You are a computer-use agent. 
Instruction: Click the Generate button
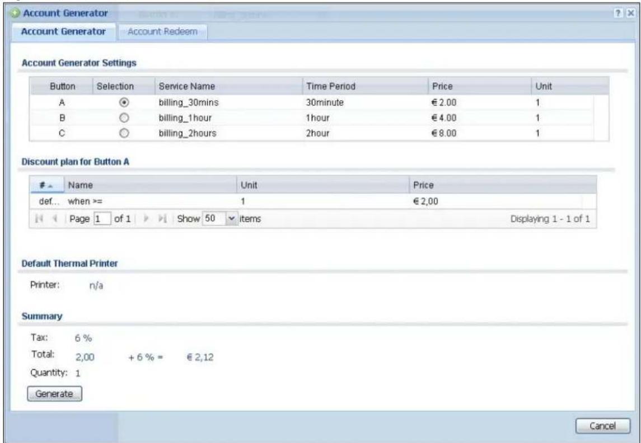pyautogui.click(x=54, y=394)
